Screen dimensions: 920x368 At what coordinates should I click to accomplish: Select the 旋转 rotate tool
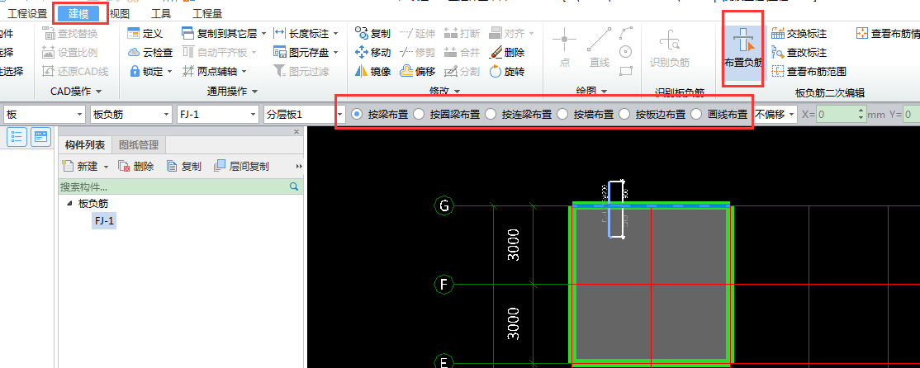click(x=506, y=71)
